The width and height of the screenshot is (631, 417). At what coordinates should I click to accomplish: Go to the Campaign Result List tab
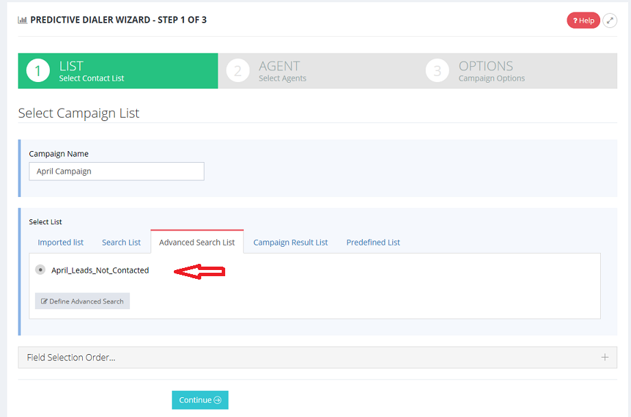coord(290,242)
